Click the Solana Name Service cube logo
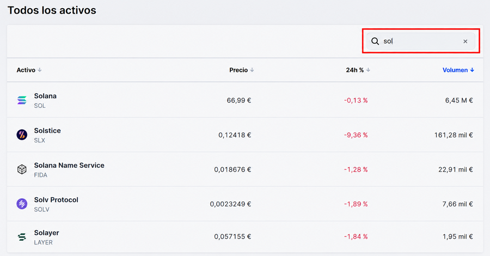Image resolution: width=490 pixels, height=256 pixels. (22, 169)
